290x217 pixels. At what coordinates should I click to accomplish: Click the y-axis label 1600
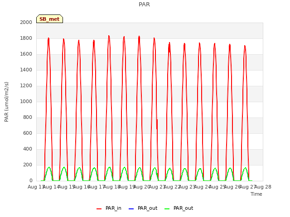click(26, 54)
